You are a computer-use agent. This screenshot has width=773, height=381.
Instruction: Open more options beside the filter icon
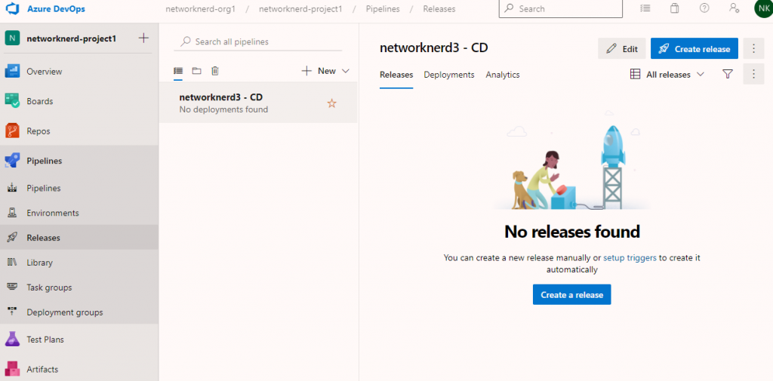coord(753,74)
